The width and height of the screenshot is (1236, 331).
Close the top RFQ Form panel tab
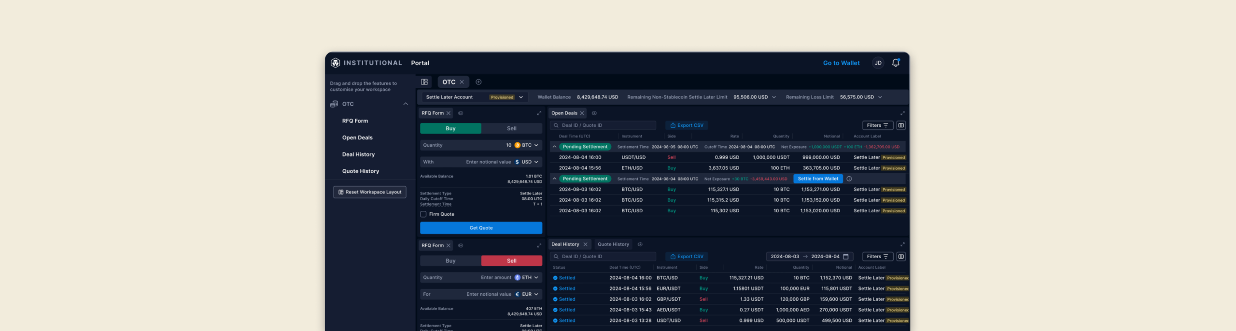449,113
